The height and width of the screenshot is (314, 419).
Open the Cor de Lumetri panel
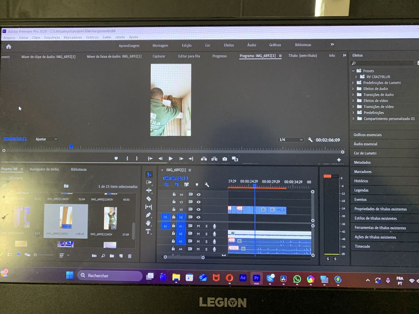[365, 153]
